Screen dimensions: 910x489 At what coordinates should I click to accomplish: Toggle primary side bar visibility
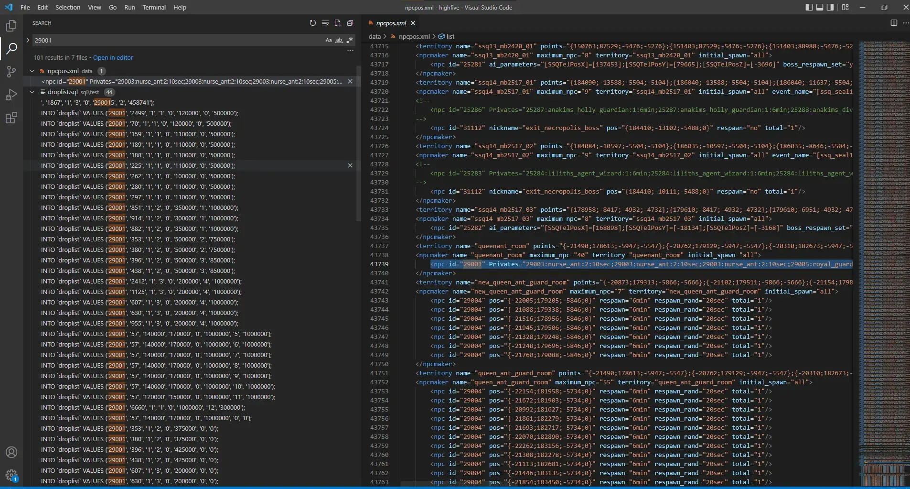tap(809, 7)
